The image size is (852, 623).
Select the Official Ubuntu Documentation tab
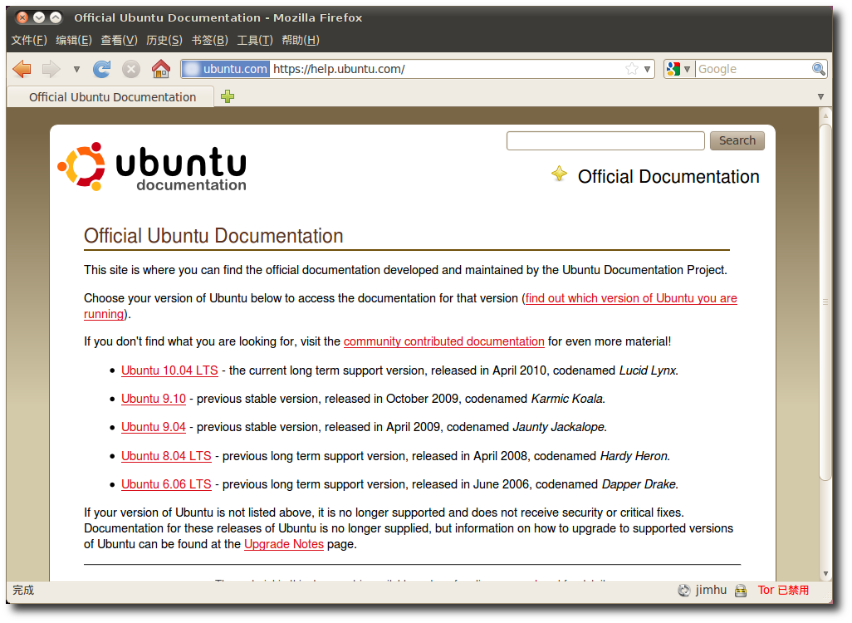[110, 97]
